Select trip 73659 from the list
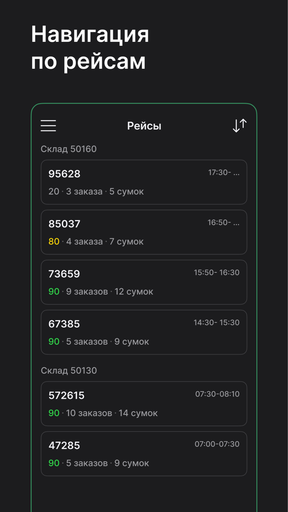 pyautogui.click(x=144, y=282)
